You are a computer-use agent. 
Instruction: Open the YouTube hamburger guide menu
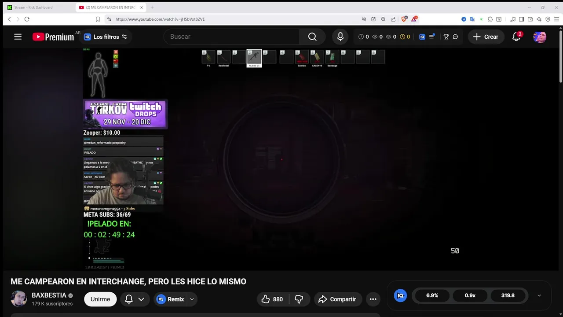click(x=18, y=37)
